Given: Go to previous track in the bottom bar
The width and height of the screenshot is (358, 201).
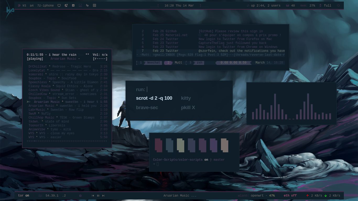Looking at the screenshot, I should pyautogui.click(x=93, y=196).
